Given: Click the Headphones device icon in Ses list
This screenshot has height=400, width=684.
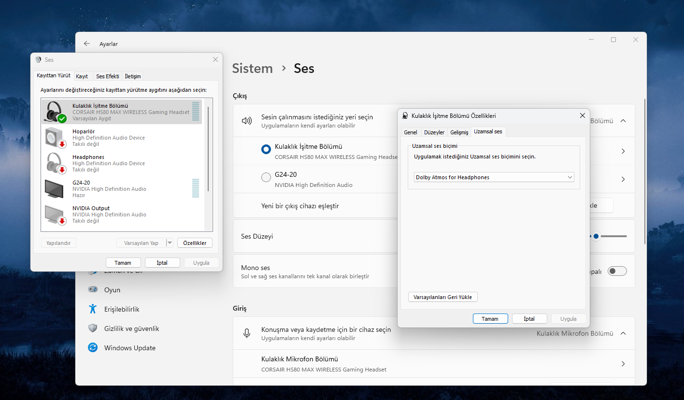Looking at the screenshot, I should pyautogui.click(x=56, y=163).
